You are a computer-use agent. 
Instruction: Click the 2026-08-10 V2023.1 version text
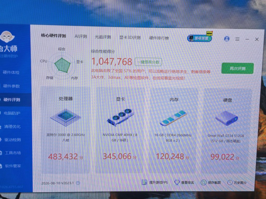point(58,183)
